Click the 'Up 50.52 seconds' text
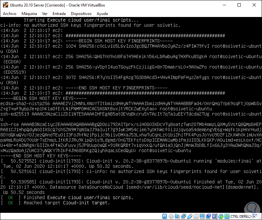The image size is (262, 220). (24, 193)
